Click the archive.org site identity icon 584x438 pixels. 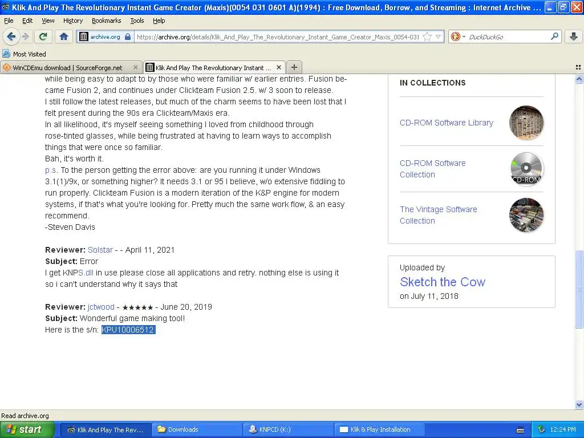84,36
